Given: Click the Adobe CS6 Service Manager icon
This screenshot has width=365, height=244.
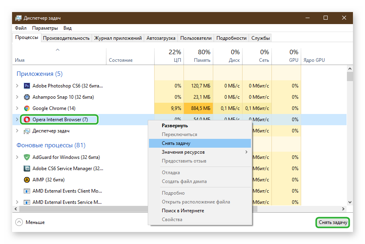Looking at the screenshot, I should click(27, 169).
